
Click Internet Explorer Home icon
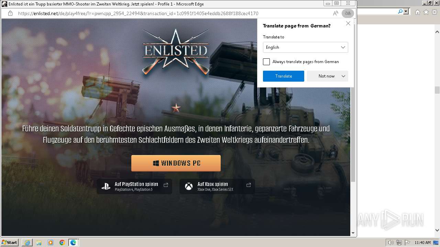tap(418, 12)
